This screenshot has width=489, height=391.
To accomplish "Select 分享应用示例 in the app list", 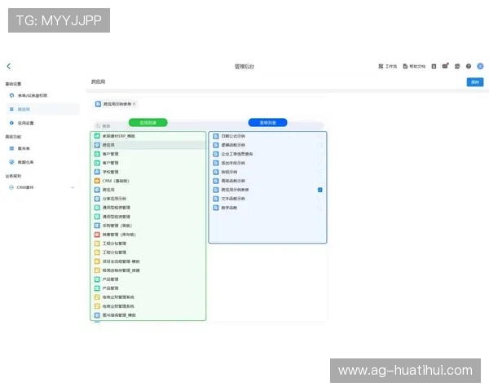I will (148, 199).
